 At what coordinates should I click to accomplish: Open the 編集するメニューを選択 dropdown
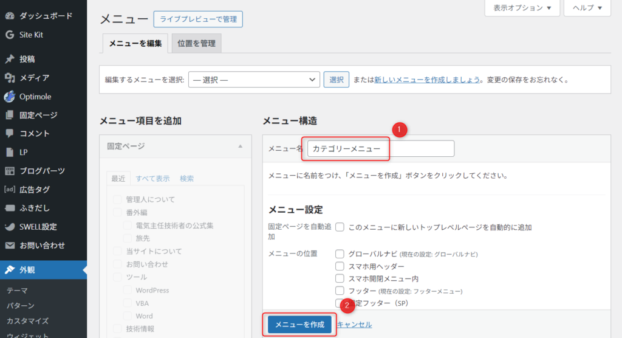[253, 80]
